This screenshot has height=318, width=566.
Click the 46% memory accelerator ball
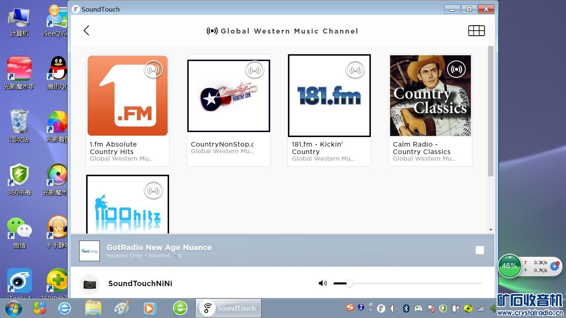pos(510,265)
